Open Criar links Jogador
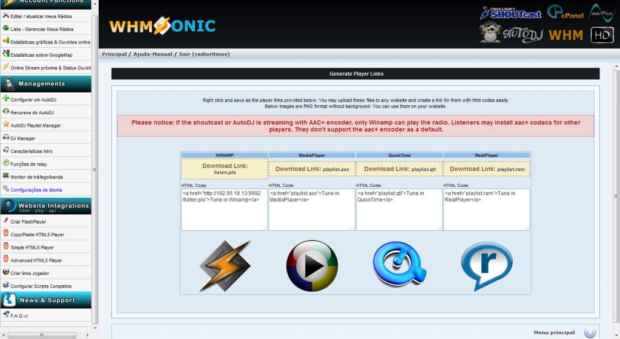620x339 pixels. [x=30, y=273]
